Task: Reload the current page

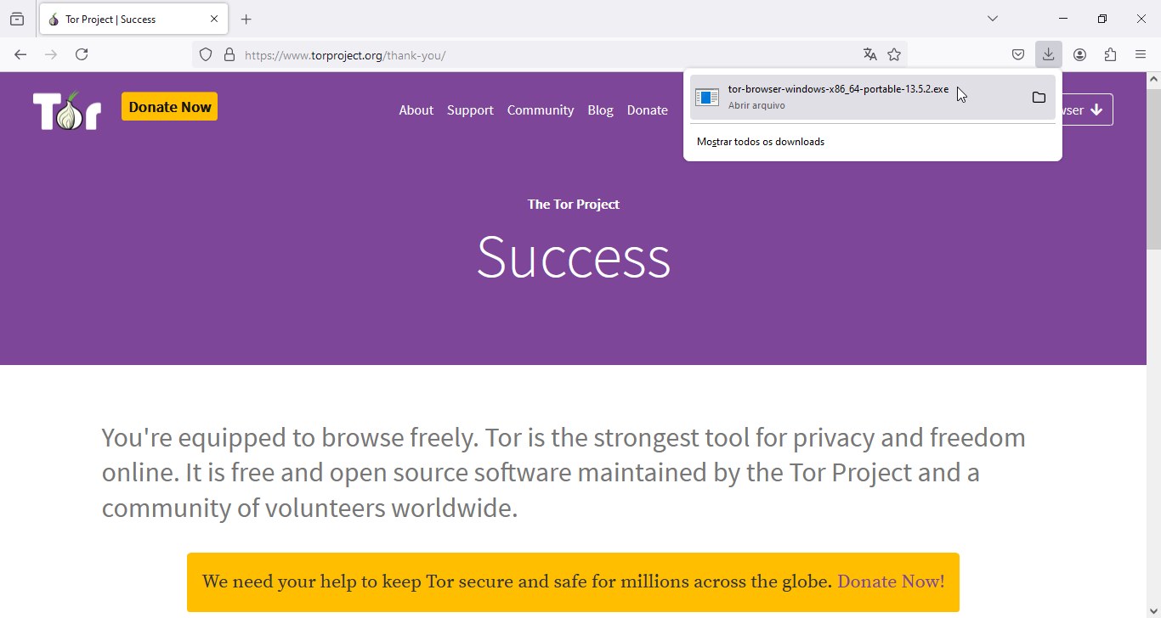Action: [x=82, y=54]
